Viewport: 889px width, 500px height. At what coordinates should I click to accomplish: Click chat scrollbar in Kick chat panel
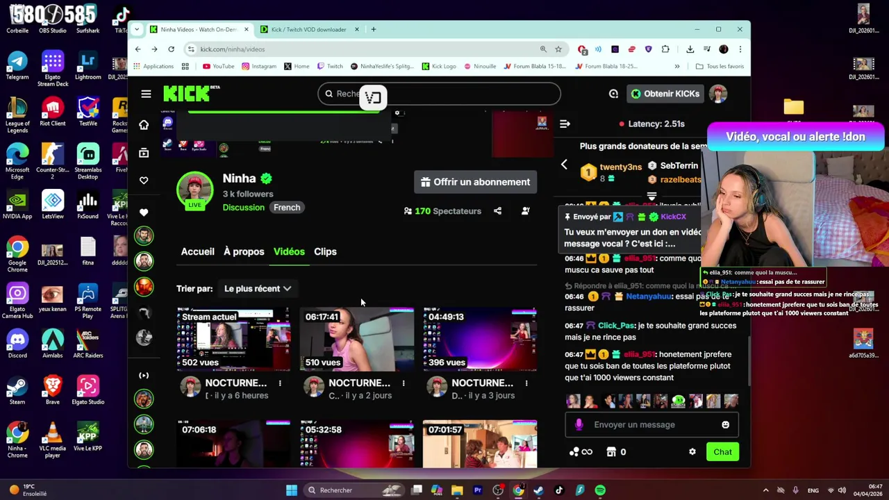(749, 361)
